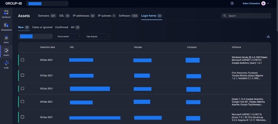This screenshot has width=278, height=124.
Task: Click the Software column header
Action: point(236,47)
